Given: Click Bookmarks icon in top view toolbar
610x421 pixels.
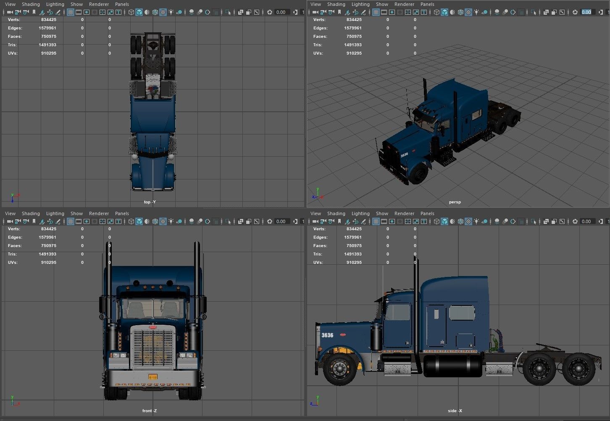Looking at the screenshot, I should [x=34, y=12].
